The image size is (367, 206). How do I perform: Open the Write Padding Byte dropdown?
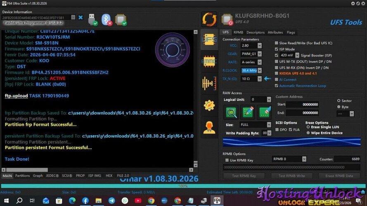coord(270,133)
